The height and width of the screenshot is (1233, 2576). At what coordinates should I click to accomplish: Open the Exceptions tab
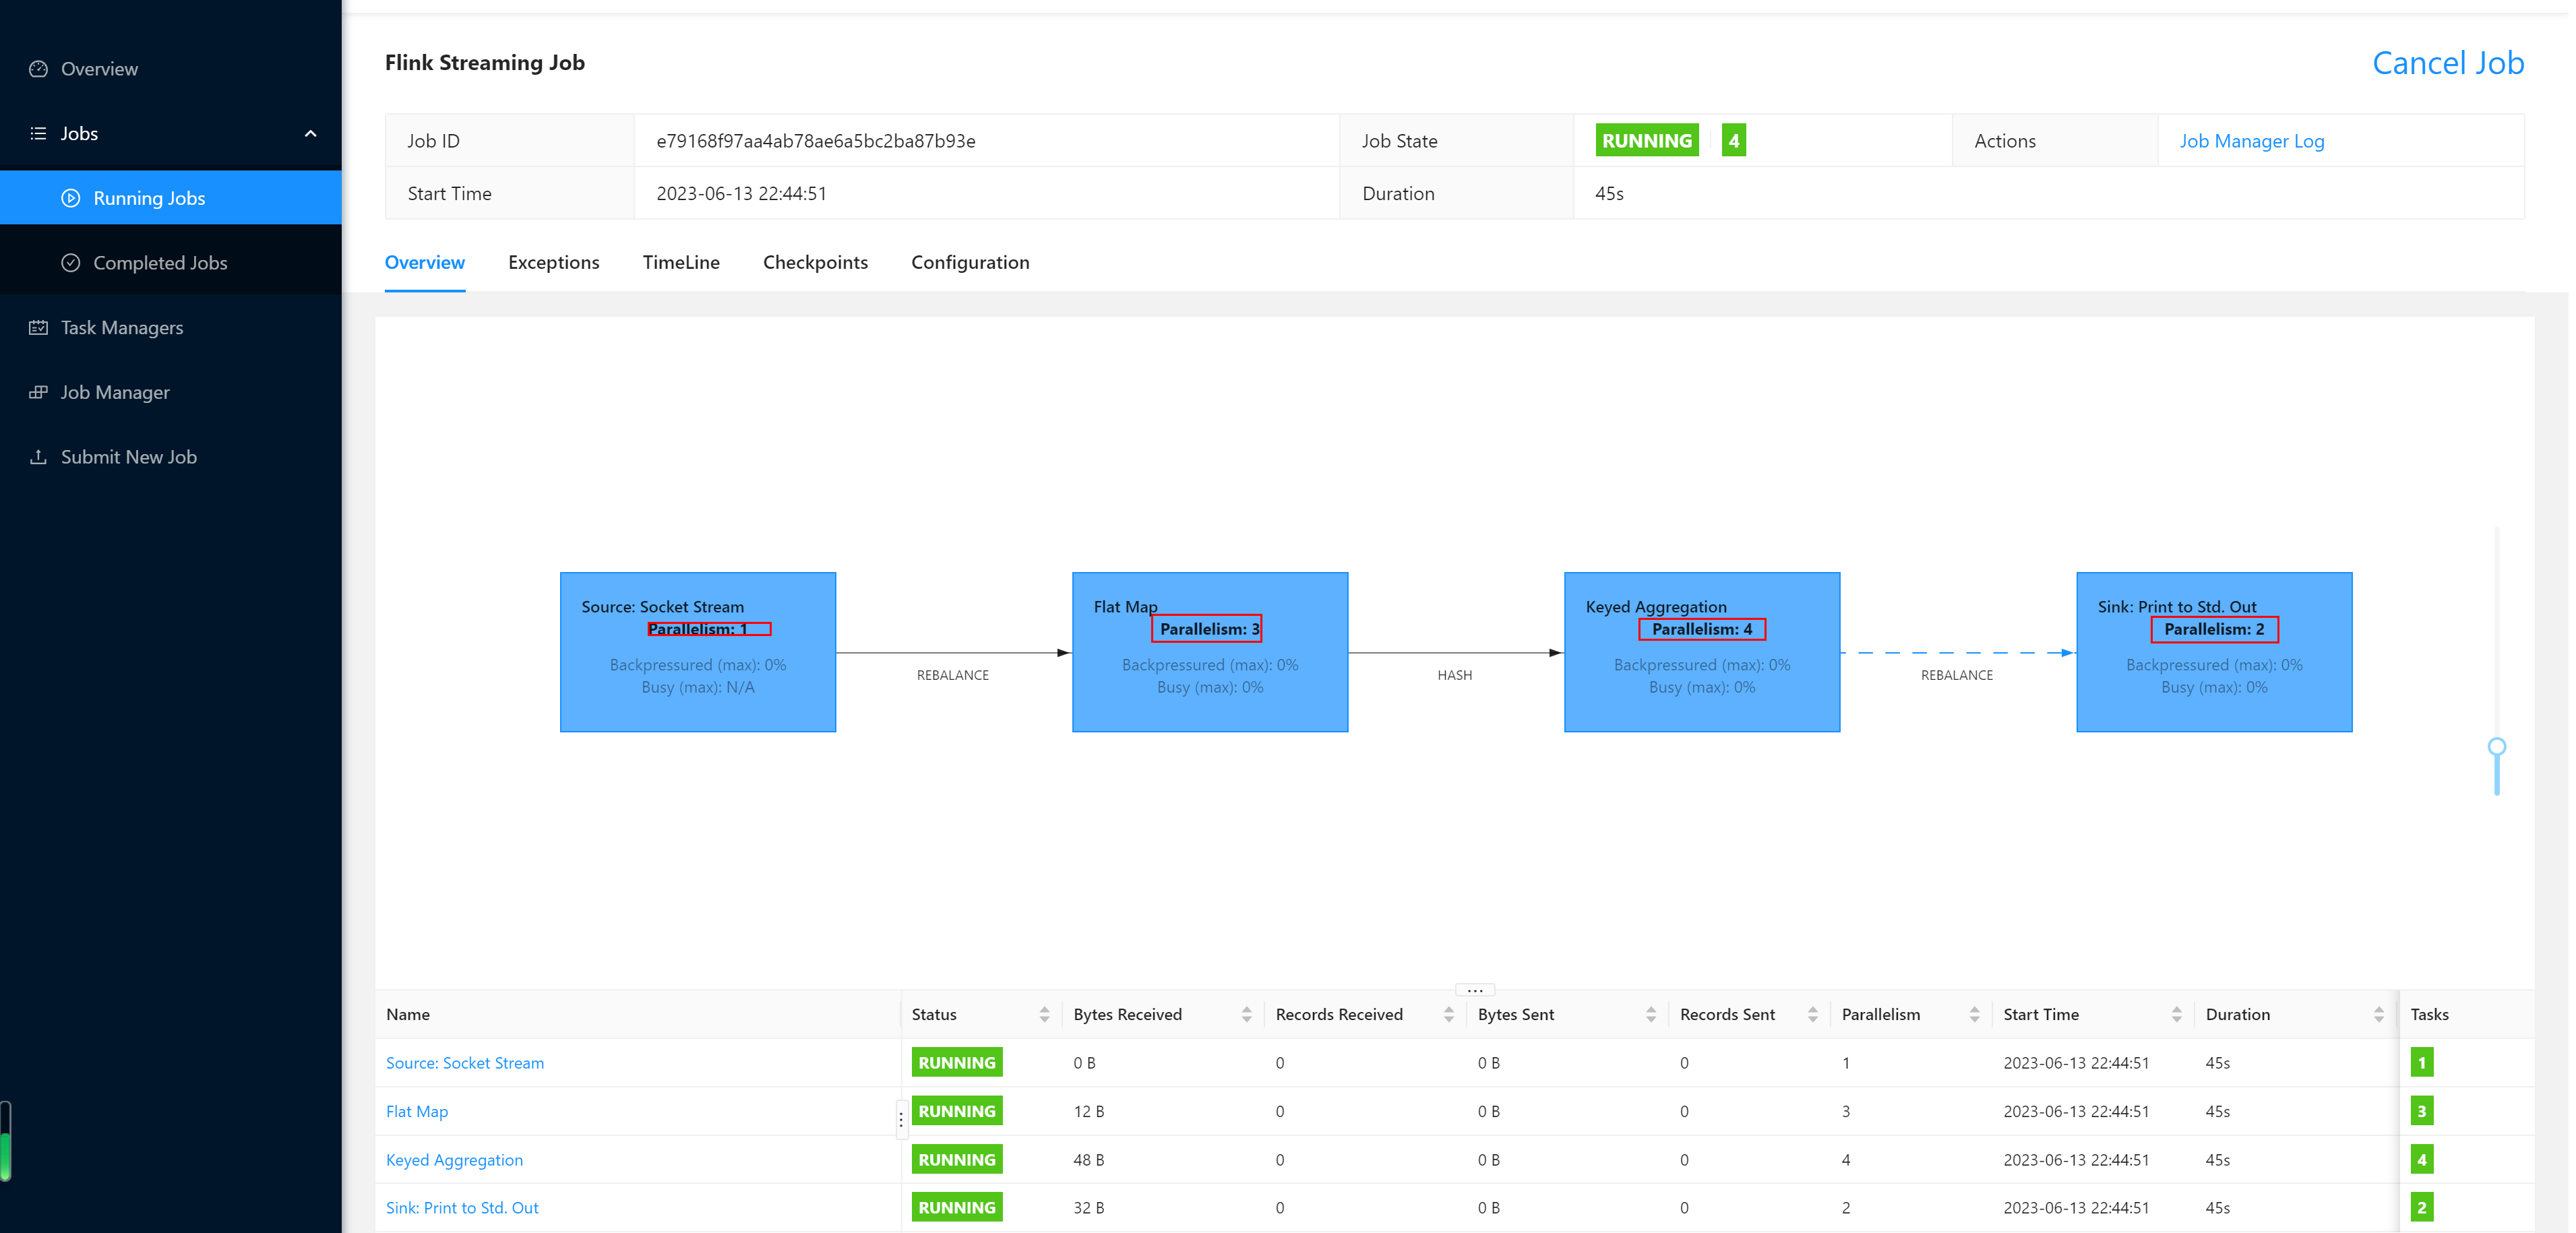coord(553,262)
